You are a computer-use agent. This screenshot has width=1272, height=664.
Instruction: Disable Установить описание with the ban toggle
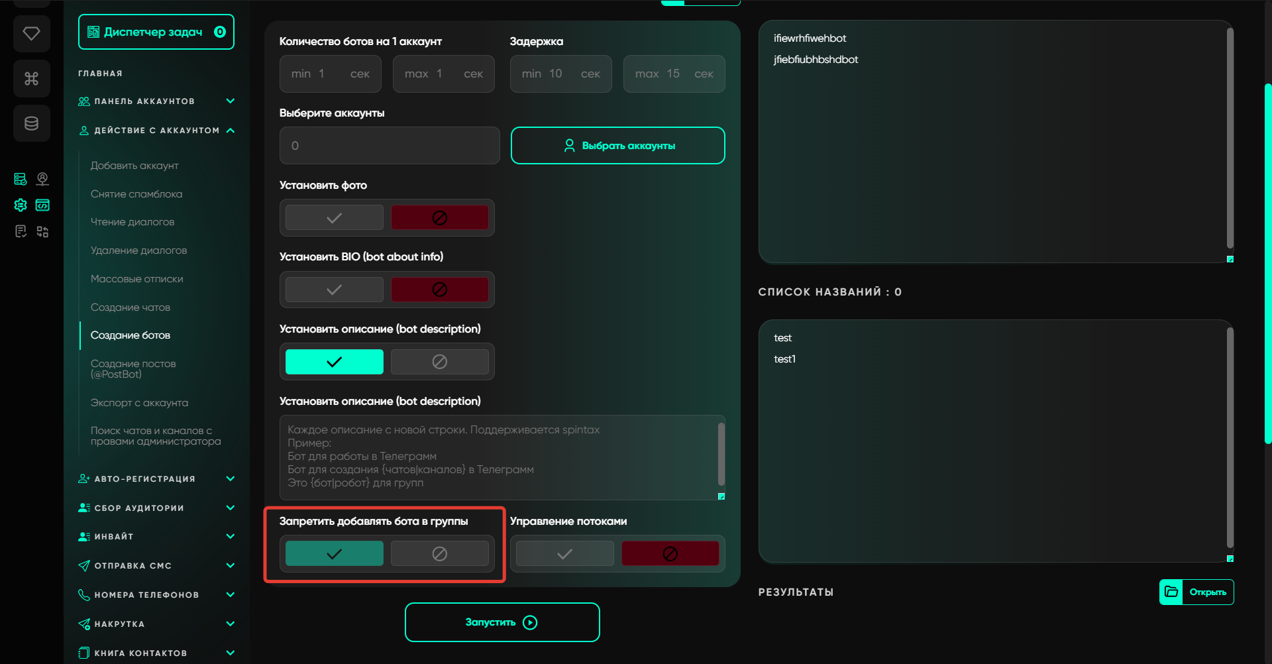click(439, 362)
